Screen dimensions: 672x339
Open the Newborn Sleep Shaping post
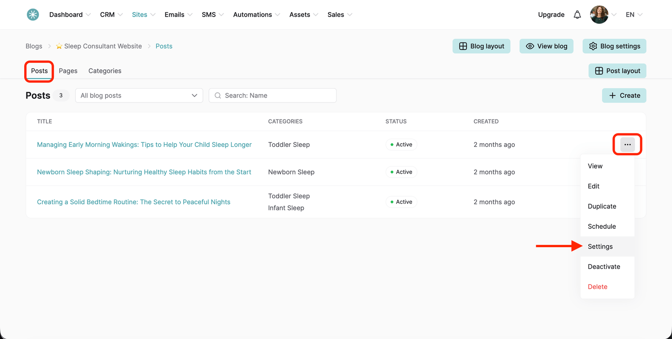[x=144, y=172]
